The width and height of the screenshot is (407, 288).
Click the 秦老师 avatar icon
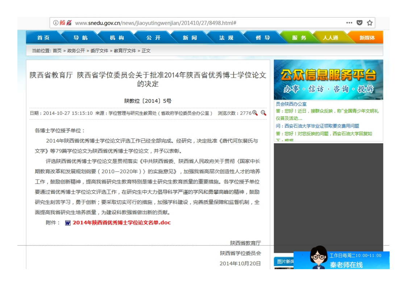click(x=319, y=258)
